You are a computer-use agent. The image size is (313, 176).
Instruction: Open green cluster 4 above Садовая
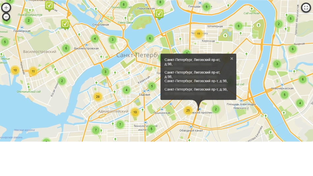(127, 90)
